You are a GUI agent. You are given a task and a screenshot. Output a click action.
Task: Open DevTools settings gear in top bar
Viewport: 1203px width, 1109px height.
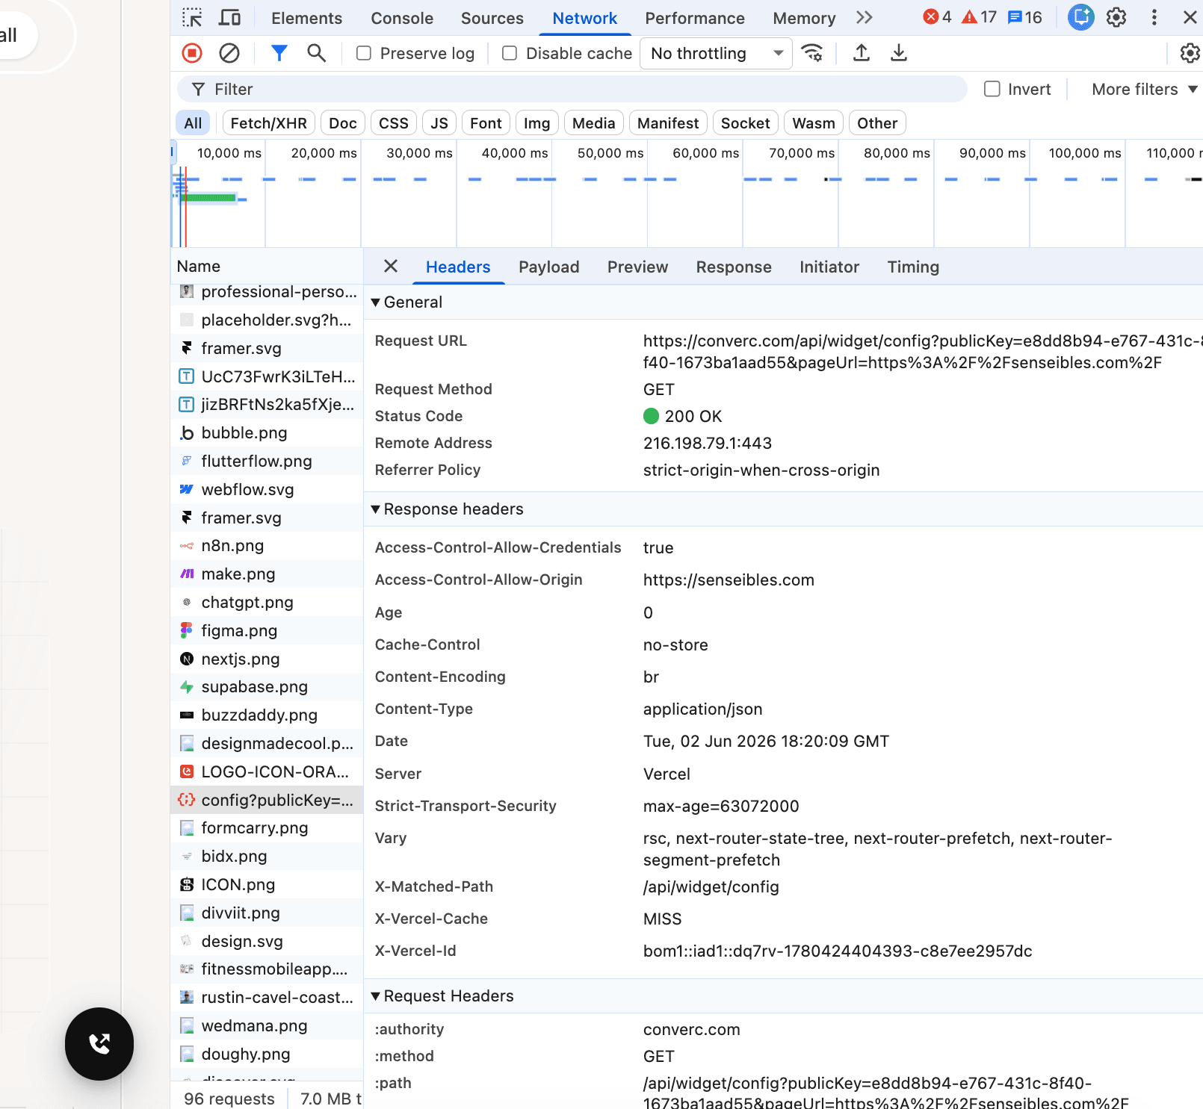[x=1116, y=17]
